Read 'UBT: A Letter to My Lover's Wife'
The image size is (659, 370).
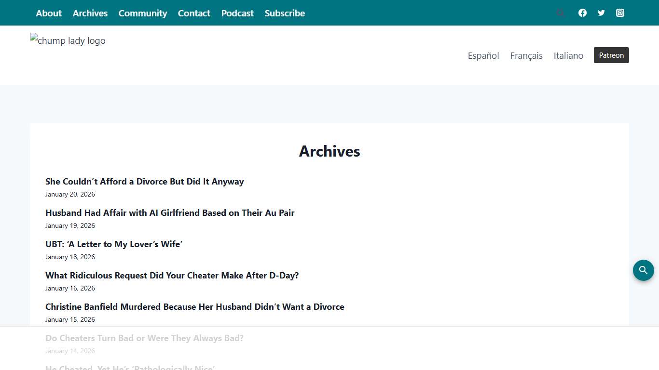[x=113, y=244]
